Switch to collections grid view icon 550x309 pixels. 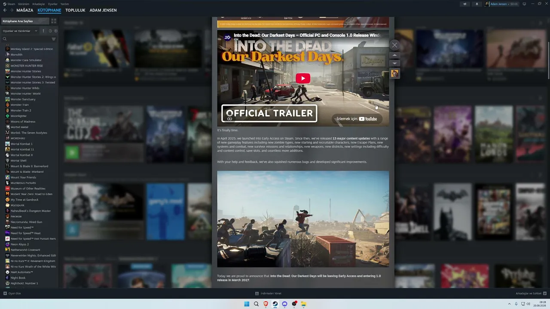pos(54,21)
